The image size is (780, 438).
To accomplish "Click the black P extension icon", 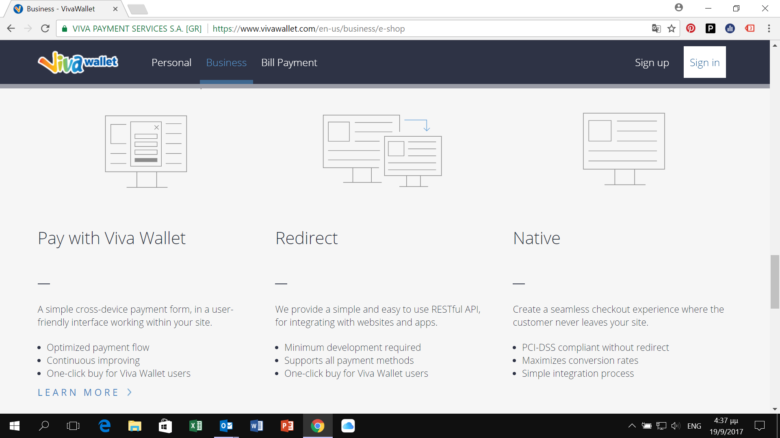I will 710,28.
